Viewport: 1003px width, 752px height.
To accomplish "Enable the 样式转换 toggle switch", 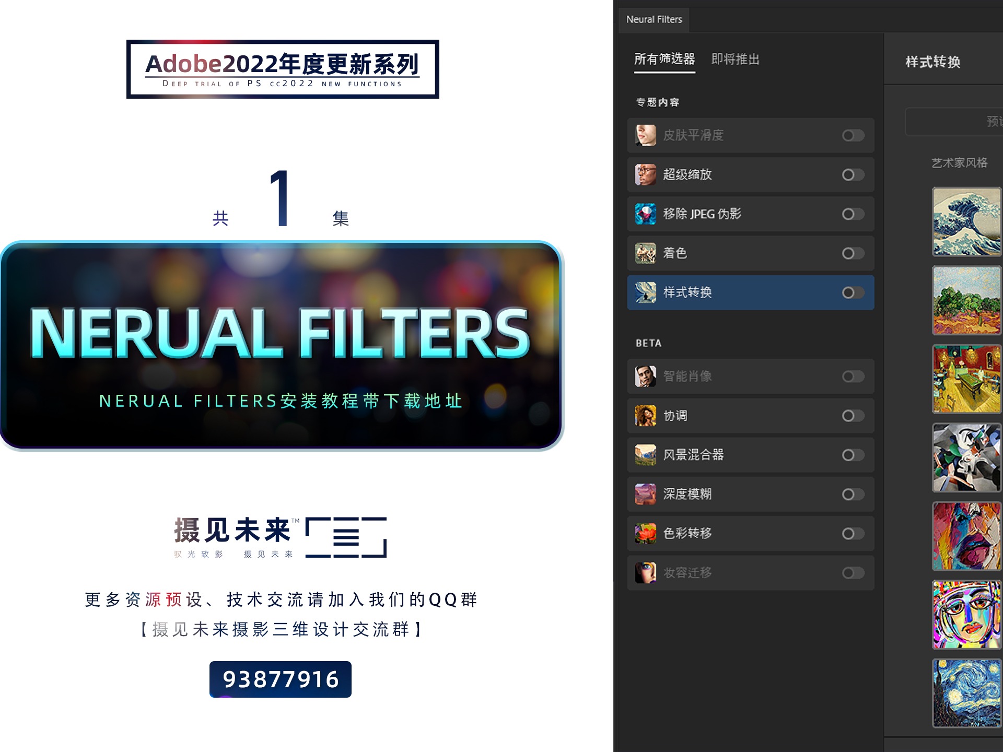I will 853,292.
